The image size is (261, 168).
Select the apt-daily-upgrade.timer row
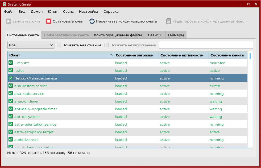coord(36,109)
